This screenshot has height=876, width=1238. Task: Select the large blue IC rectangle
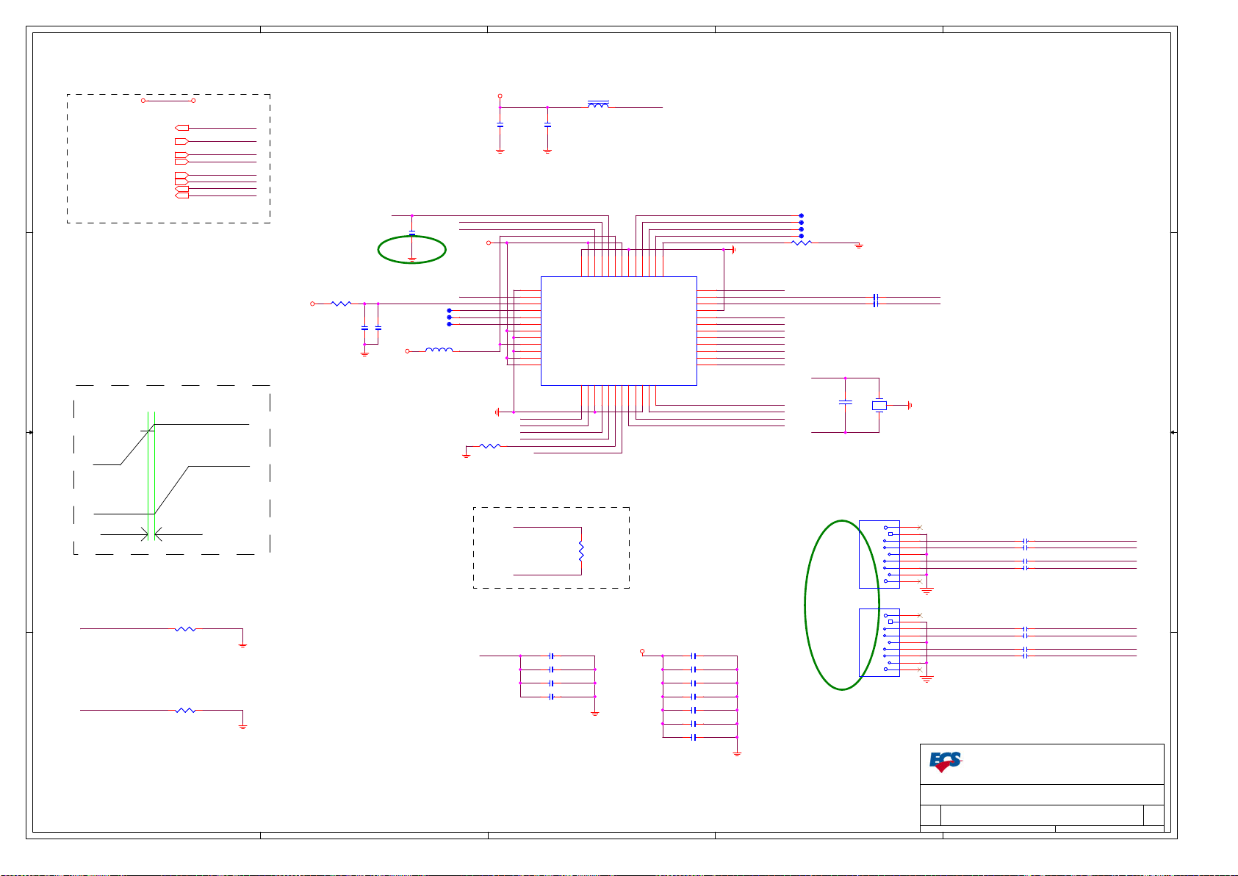tap(619, 331)
